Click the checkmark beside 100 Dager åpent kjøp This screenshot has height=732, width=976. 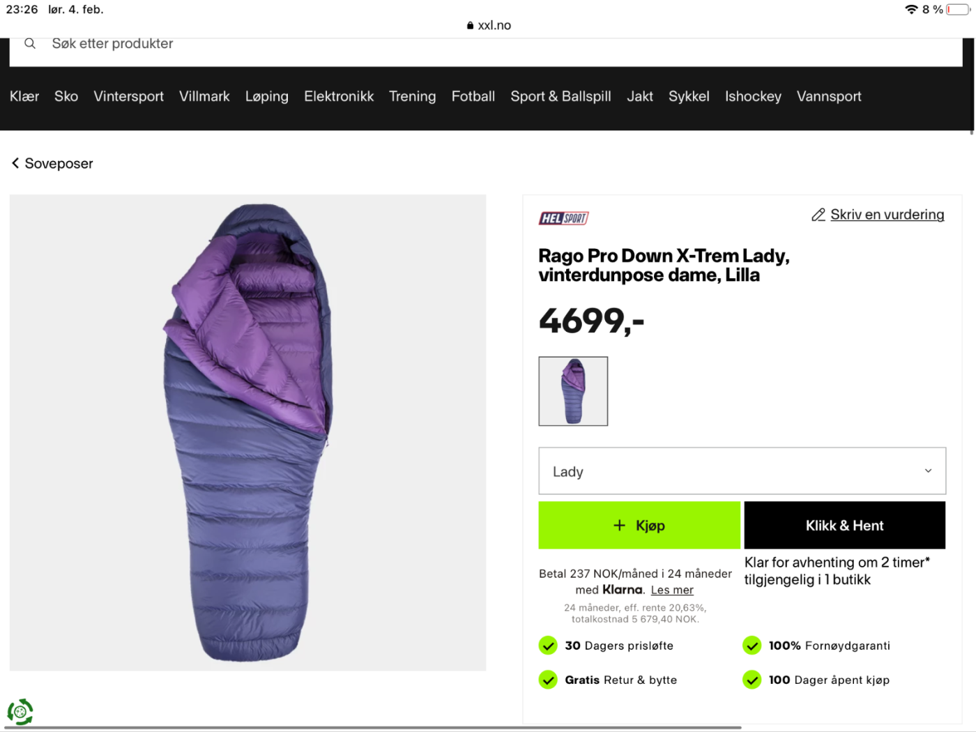(x=752, y=680)
